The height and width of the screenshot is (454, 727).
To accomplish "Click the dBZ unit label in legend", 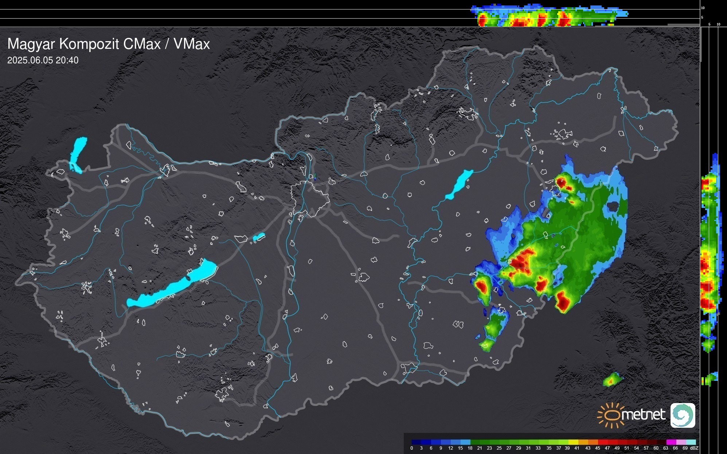I will pyautogui.click(x=694, y=448).
